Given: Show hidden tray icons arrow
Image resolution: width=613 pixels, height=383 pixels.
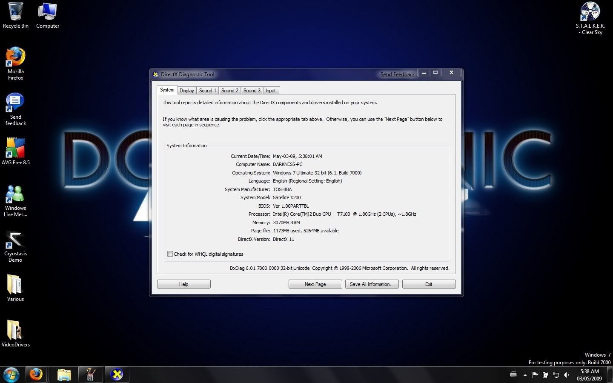Looking at the screenshot, I should point(525,375).
